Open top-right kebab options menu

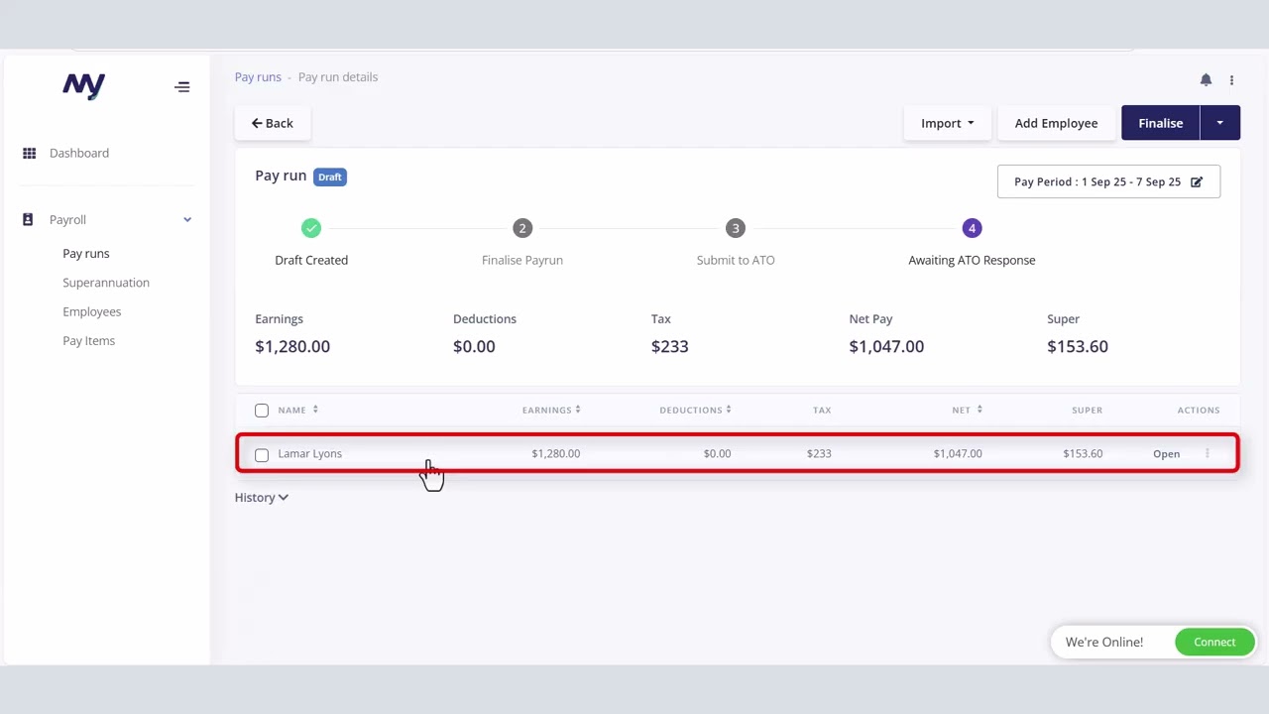click(1231, 80)
